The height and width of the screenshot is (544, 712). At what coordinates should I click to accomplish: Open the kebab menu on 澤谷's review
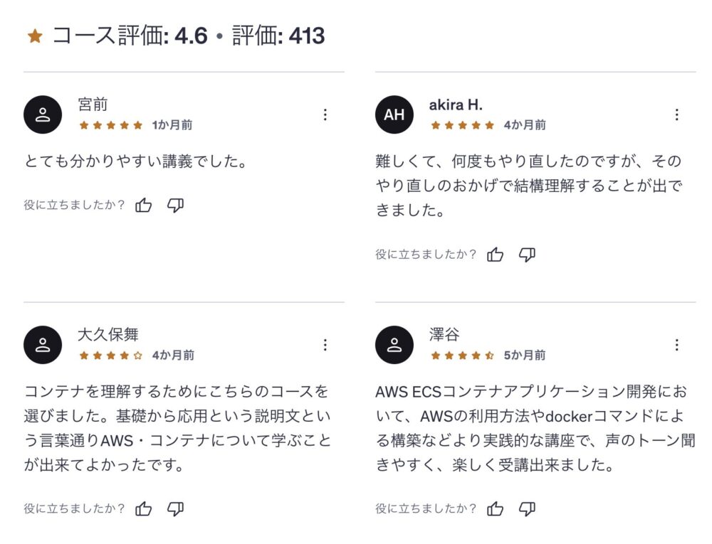(676, 345)
